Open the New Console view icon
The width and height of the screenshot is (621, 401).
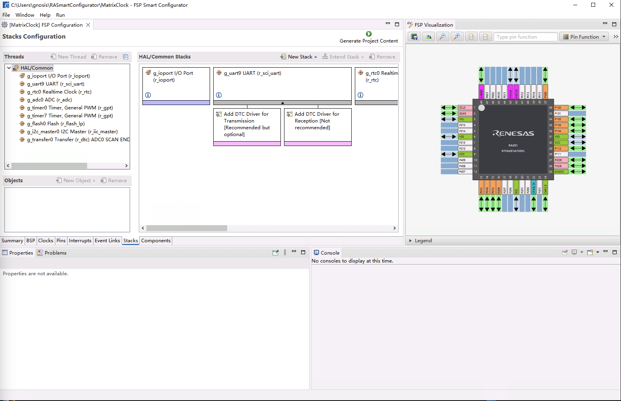[x=590, y=253]
